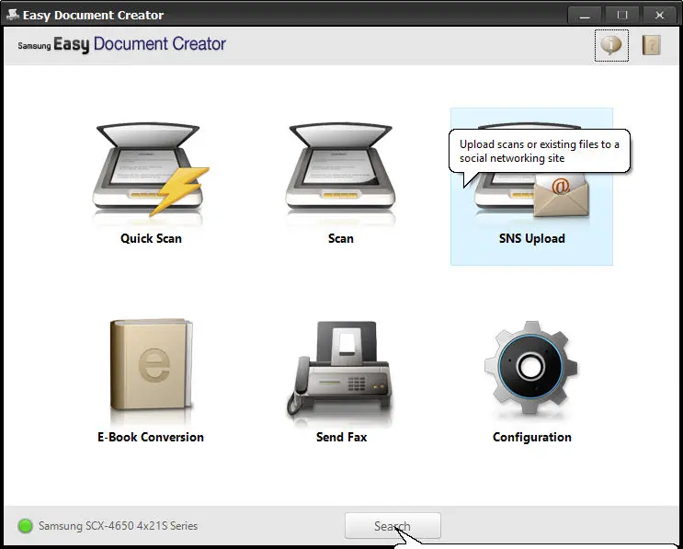This screenshot has height=549, width=683.
Task: Click the green printer status indicator
Action: pos(25,526)
